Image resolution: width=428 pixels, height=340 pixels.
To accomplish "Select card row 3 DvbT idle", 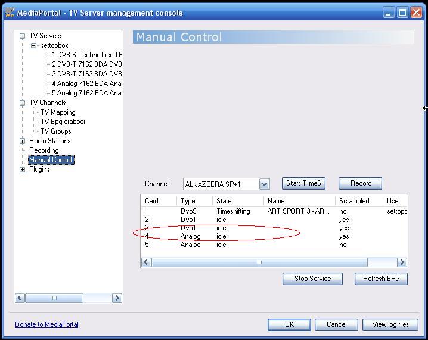I will [x=274, y=228].
